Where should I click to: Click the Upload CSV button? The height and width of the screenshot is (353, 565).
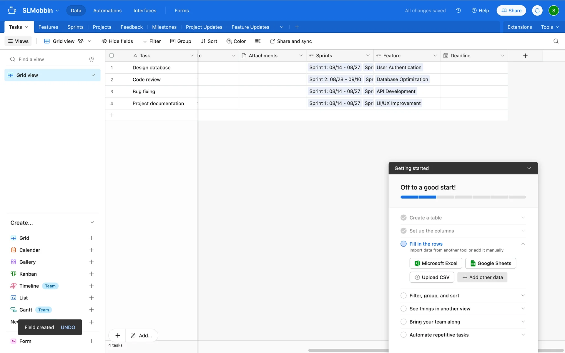point(432,277)
